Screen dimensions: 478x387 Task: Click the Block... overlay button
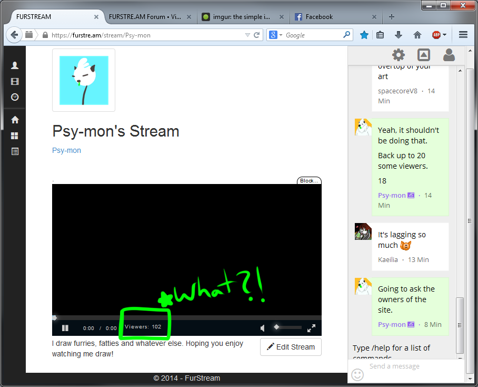point(309,181)
